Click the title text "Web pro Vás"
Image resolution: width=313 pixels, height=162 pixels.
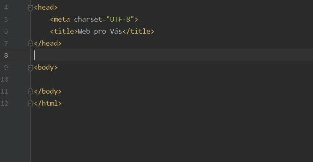(100, 32)
